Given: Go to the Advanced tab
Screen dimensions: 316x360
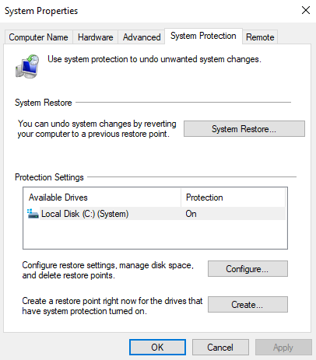Looking at the screenshot, I should point(142,37).
